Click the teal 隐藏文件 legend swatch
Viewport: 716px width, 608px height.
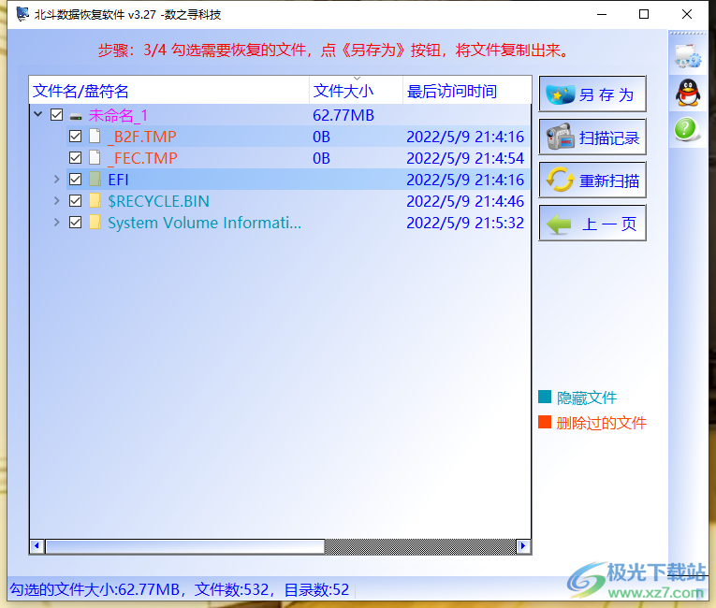(545, 397)
